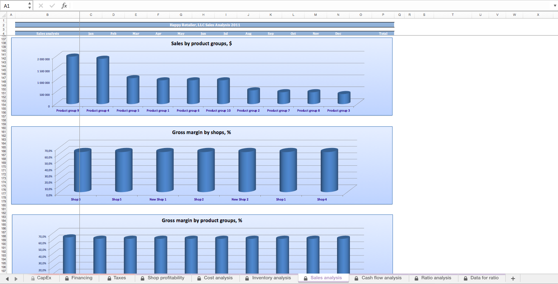Click the right sheet-tab scroll arrow
Screen dimensions: 558x284
pos(16,278)
